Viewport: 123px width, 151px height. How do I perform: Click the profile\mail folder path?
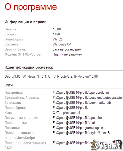point(74,123)
